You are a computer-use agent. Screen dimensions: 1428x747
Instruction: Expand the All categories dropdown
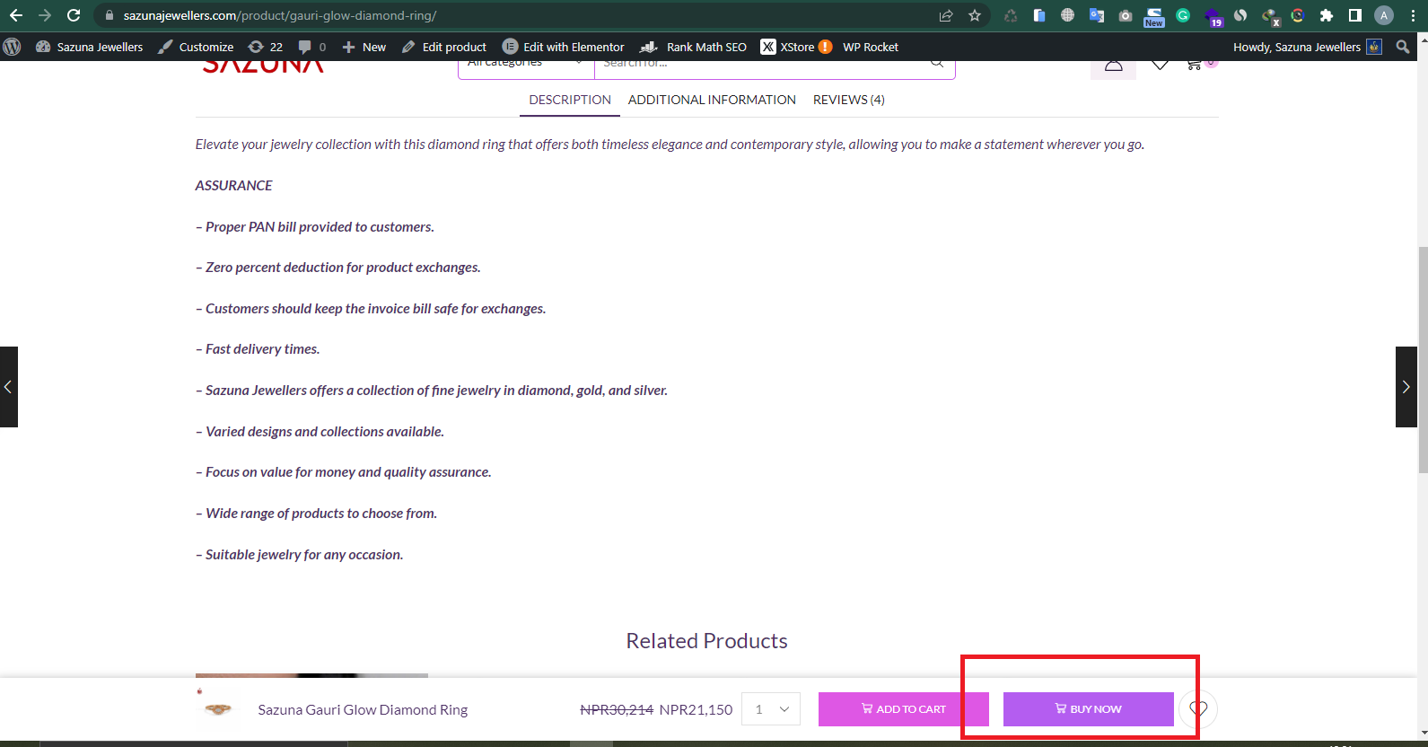[526, 65]
